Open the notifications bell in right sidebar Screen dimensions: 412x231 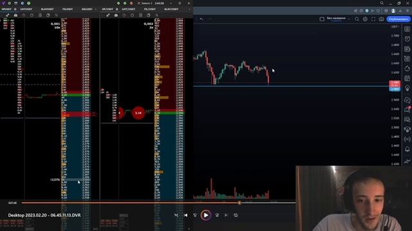pyautogui.click(x=407, y=149)
